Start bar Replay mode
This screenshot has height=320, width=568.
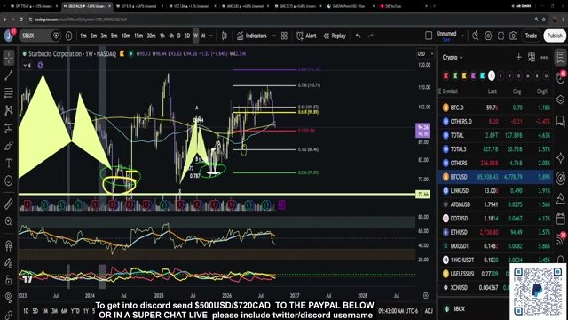pos(335,36)
